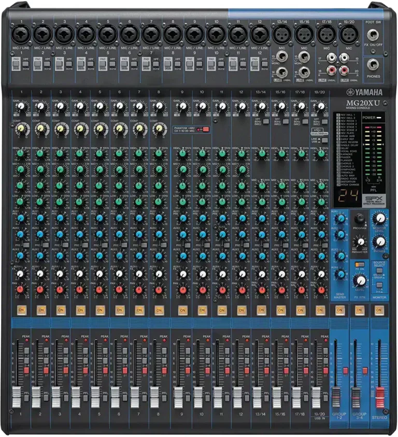Click the effect program number display showing 24
This screenshot has width=398, height=437.
pos(348,196)
